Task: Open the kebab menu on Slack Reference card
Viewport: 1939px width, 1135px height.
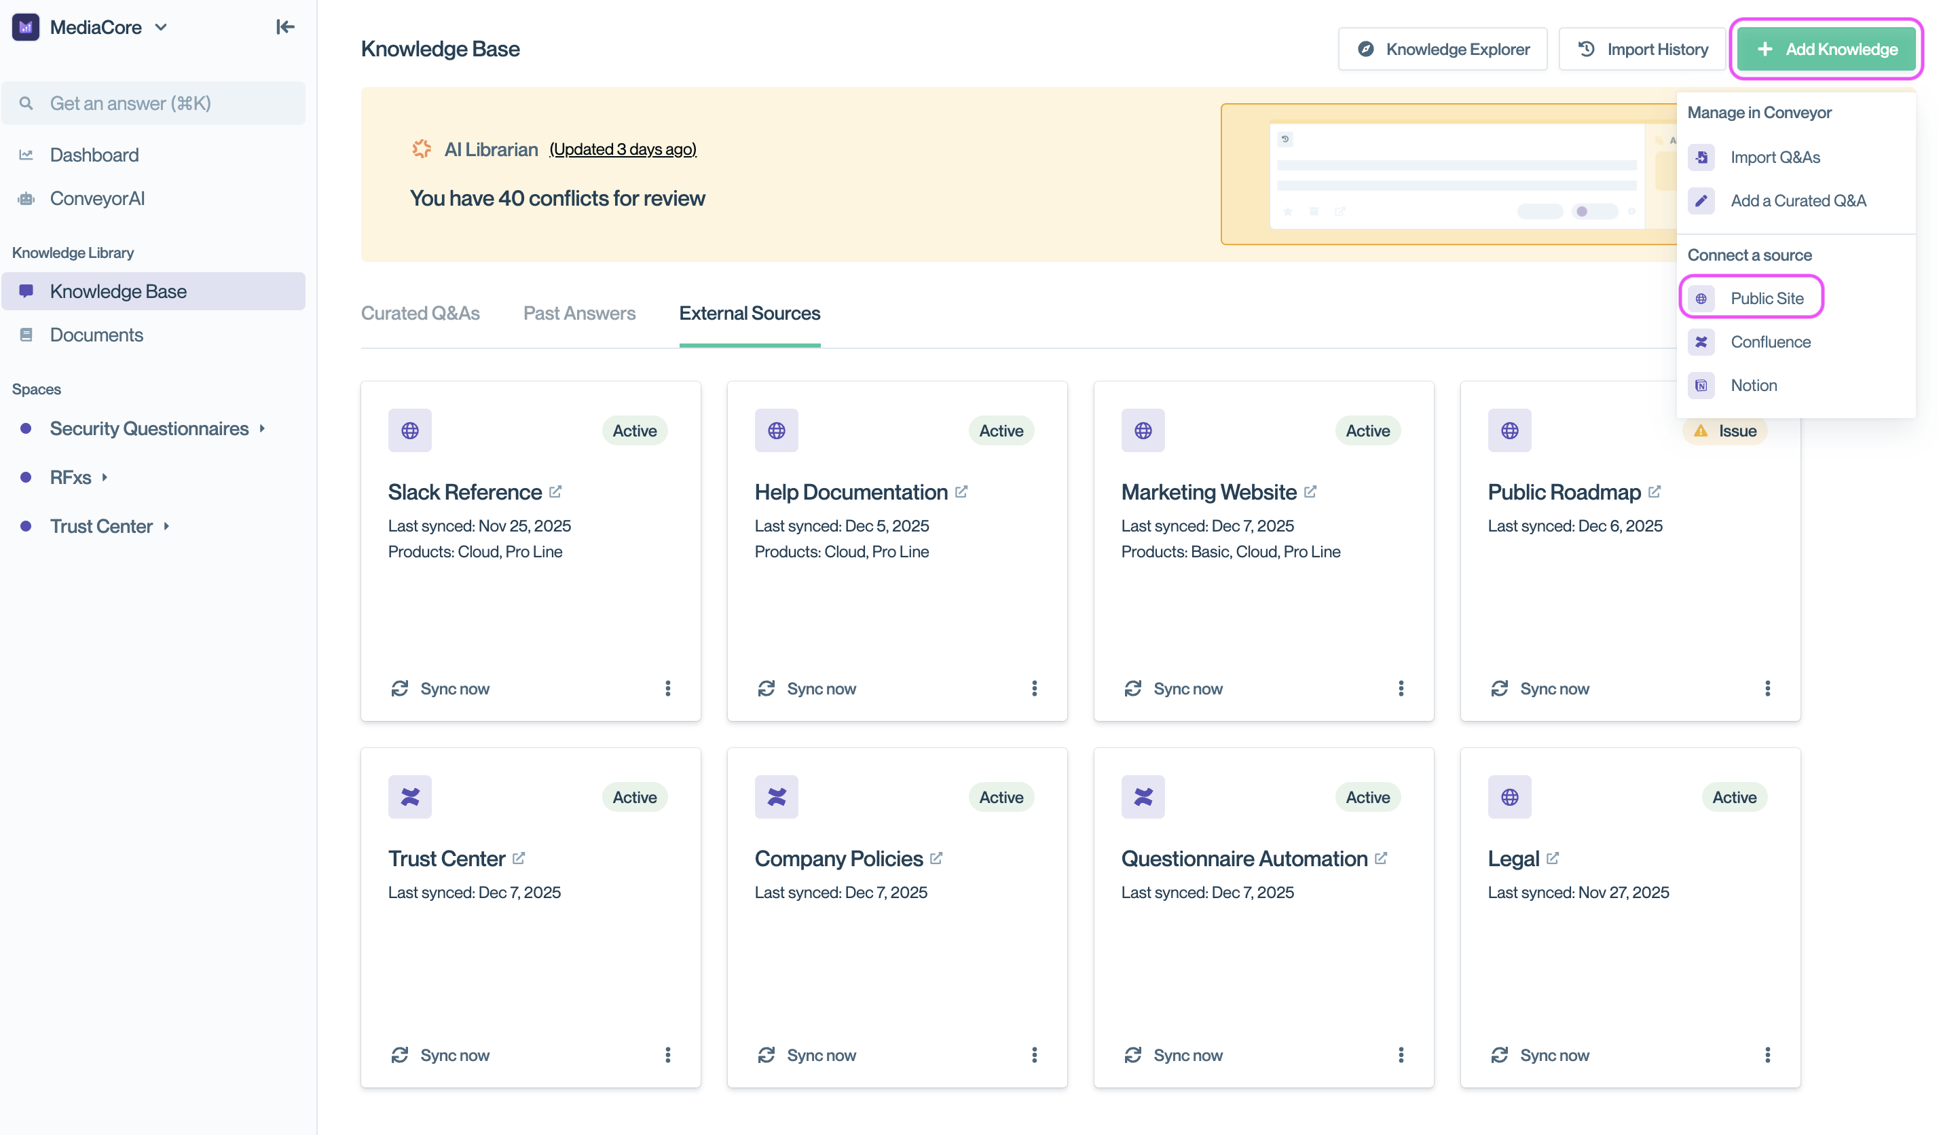Action: (x=668, y=688)
